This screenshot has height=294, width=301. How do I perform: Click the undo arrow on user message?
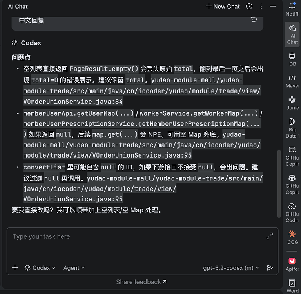point(254,19)
